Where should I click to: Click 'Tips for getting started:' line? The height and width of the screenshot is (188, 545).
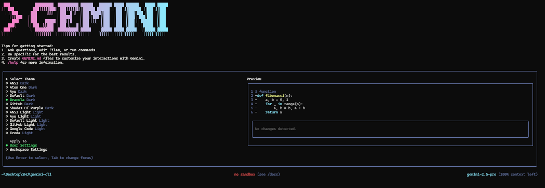(x=28, y=46)
